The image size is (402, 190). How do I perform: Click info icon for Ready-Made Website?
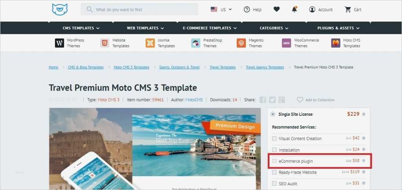tap(364, 172)
